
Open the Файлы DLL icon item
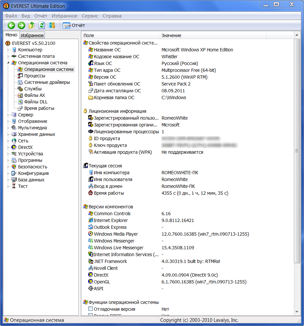pos(20,102)
